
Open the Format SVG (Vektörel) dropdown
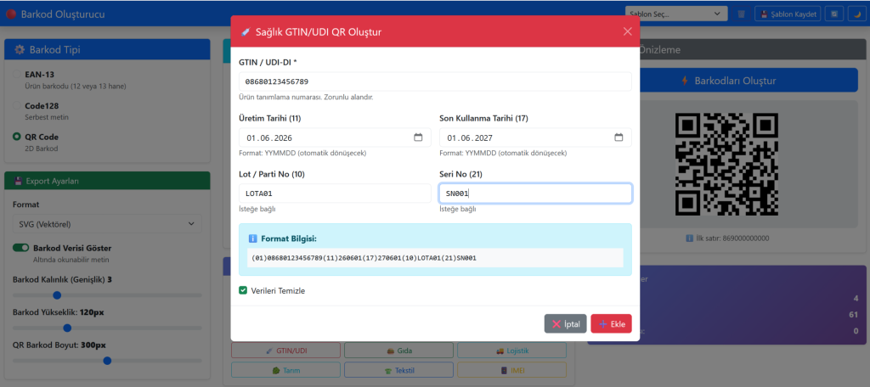(107, 224)
